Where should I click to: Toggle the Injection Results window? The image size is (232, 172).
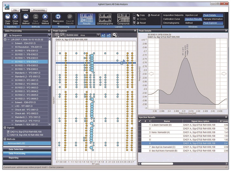193,19
